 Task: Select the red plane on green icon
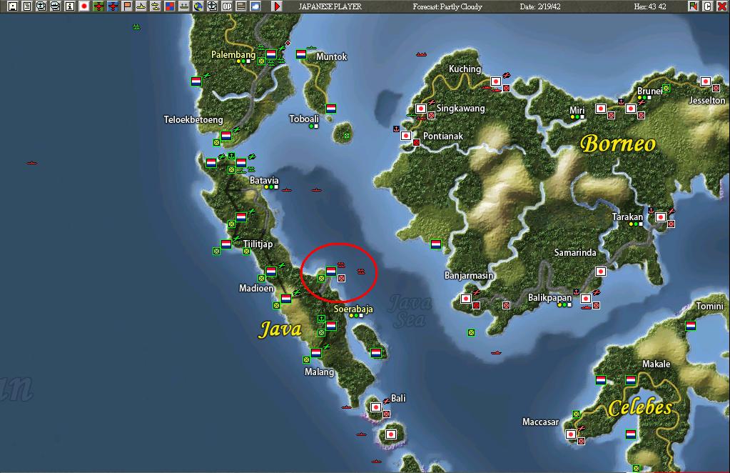(x=98, y=6)
